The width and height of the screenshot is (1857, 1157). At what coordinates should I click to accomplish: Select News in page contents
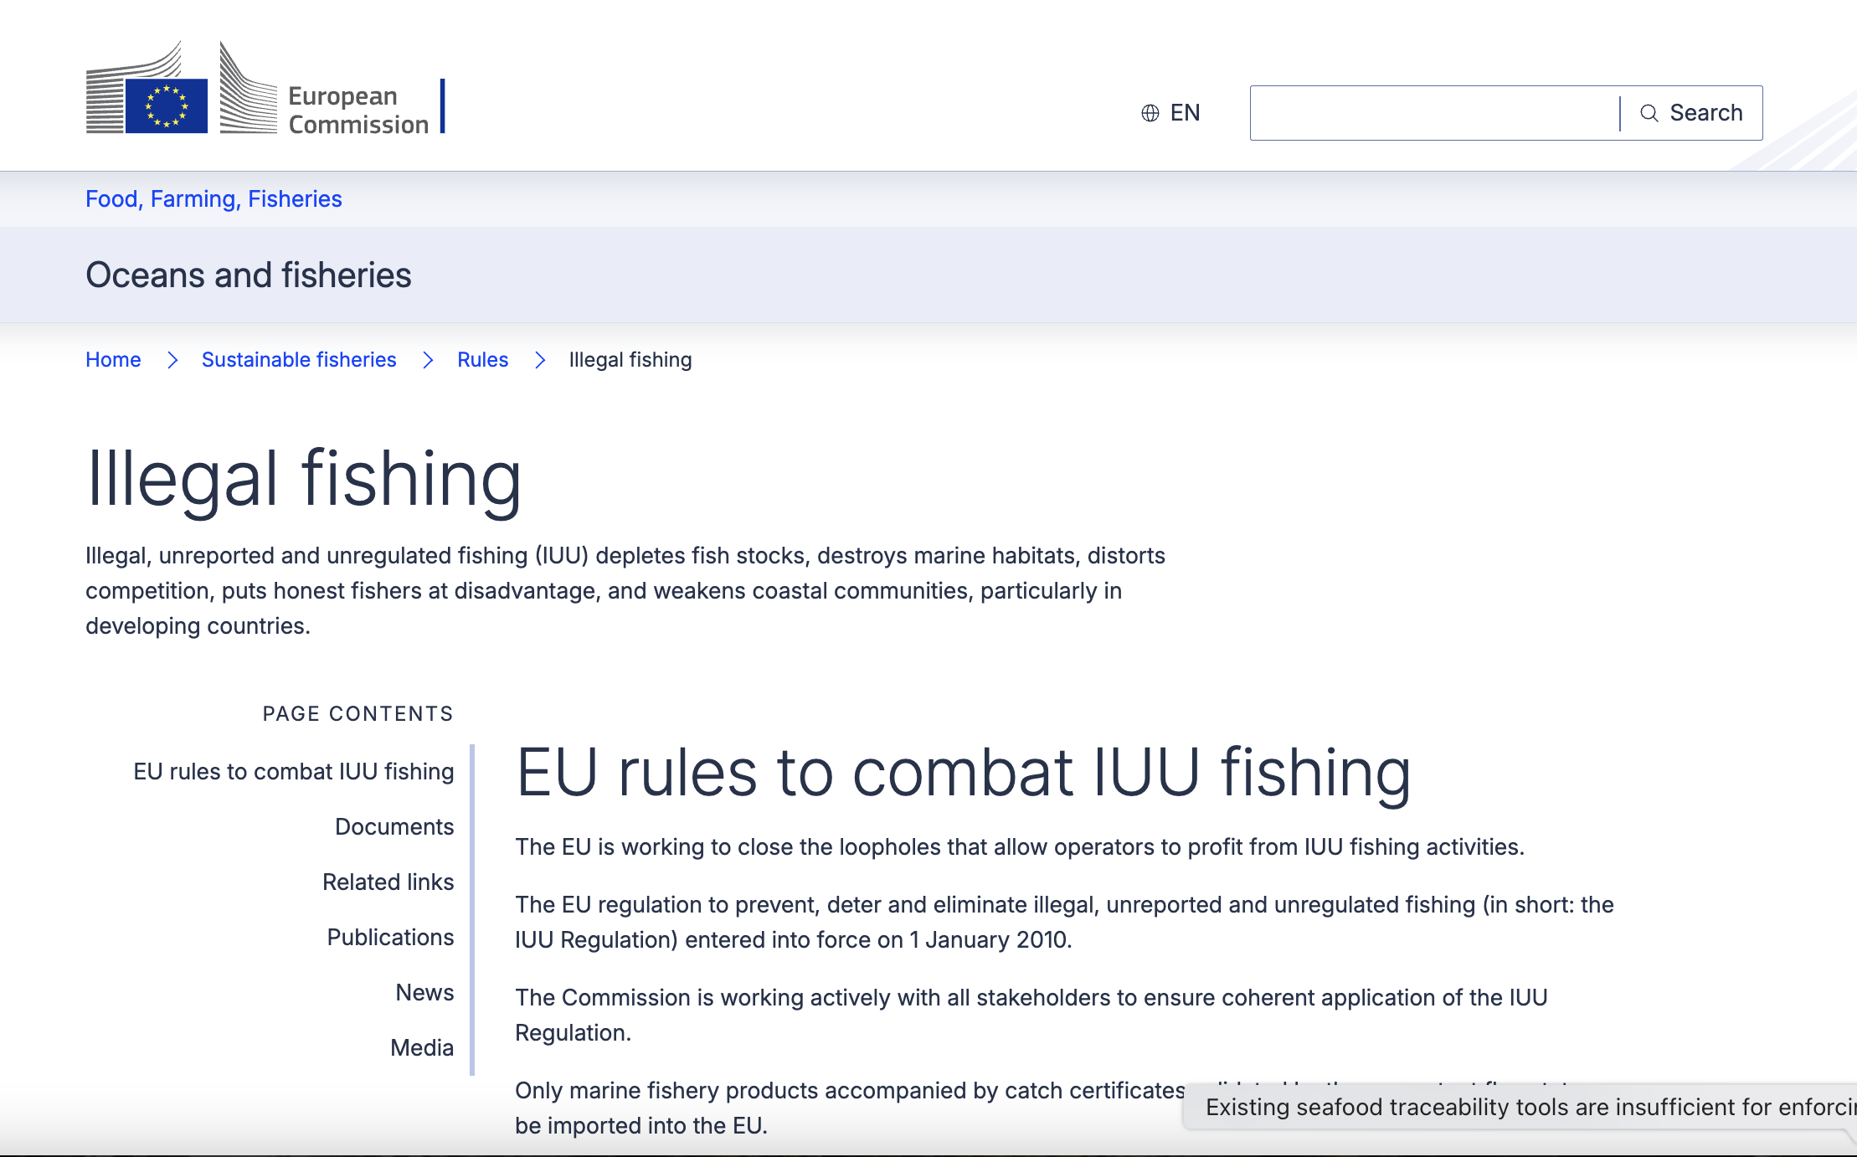(x=424, y=992)
